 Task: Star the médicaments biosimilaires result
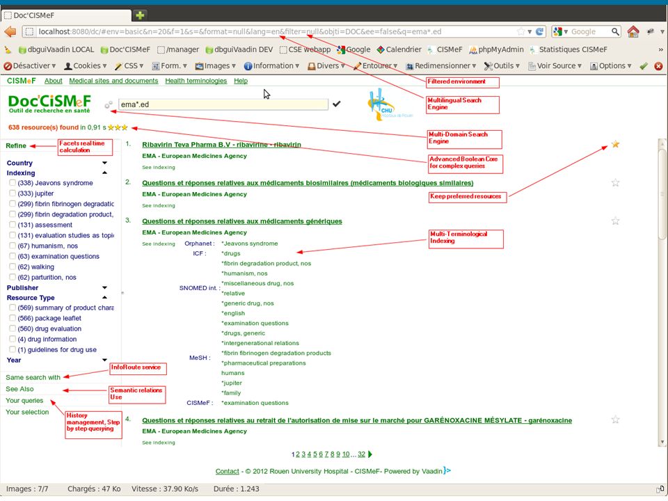(615, 183)
